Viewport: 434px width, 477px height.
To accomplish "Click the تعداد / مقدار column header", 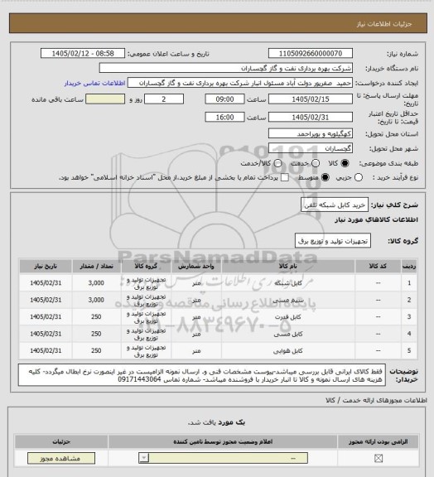I will (96, 266).
